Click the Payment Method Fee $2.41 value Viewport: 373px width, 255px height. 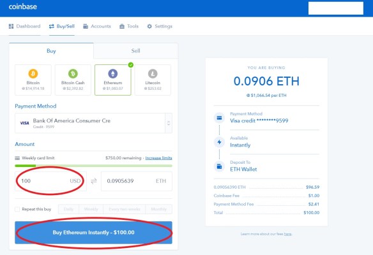[x=314, y=204]
